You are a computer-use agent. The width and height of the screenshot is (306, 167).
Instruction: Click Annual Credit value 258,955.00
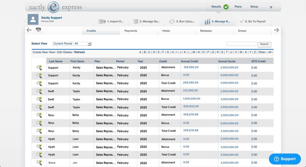pyautogui.click(x=191, y=83)
